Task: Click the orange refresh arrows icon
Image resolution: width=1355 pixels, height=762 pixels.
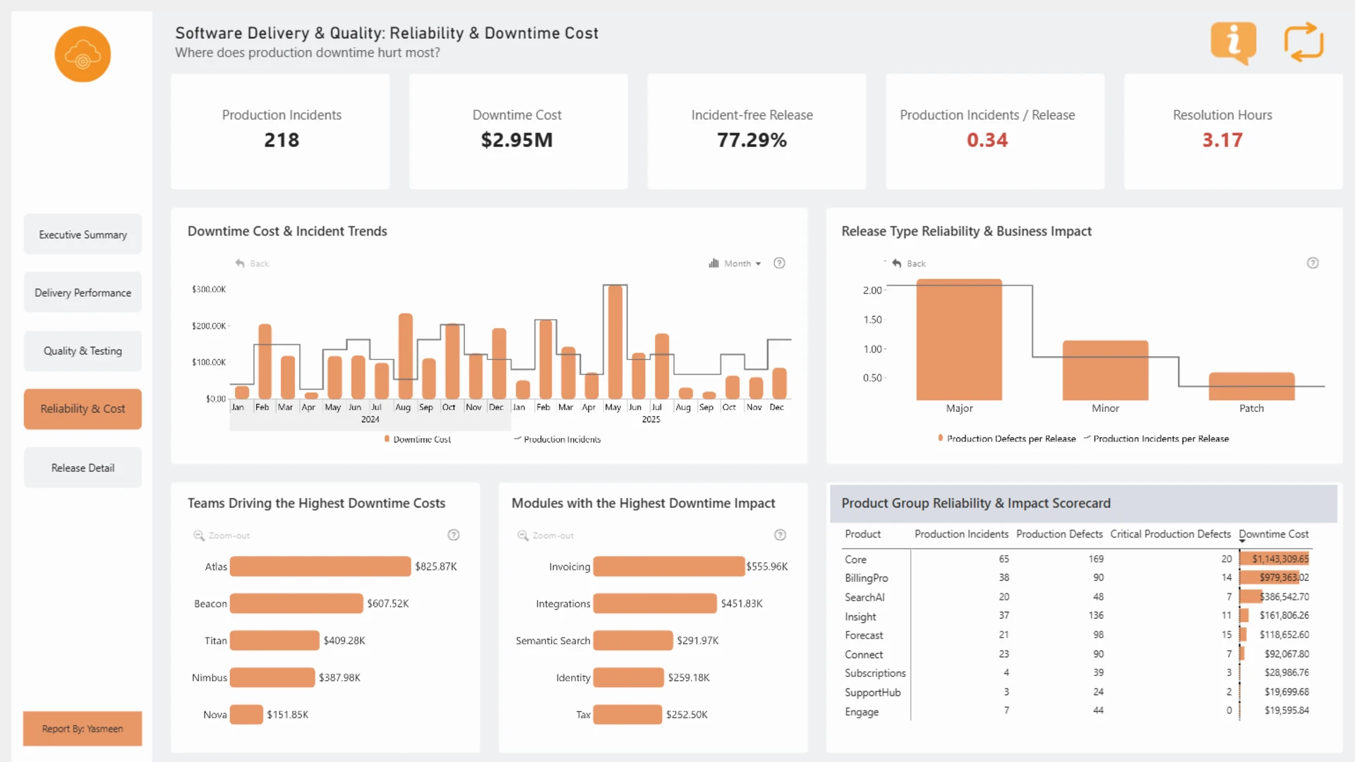Action: (x=1303, y=42)
